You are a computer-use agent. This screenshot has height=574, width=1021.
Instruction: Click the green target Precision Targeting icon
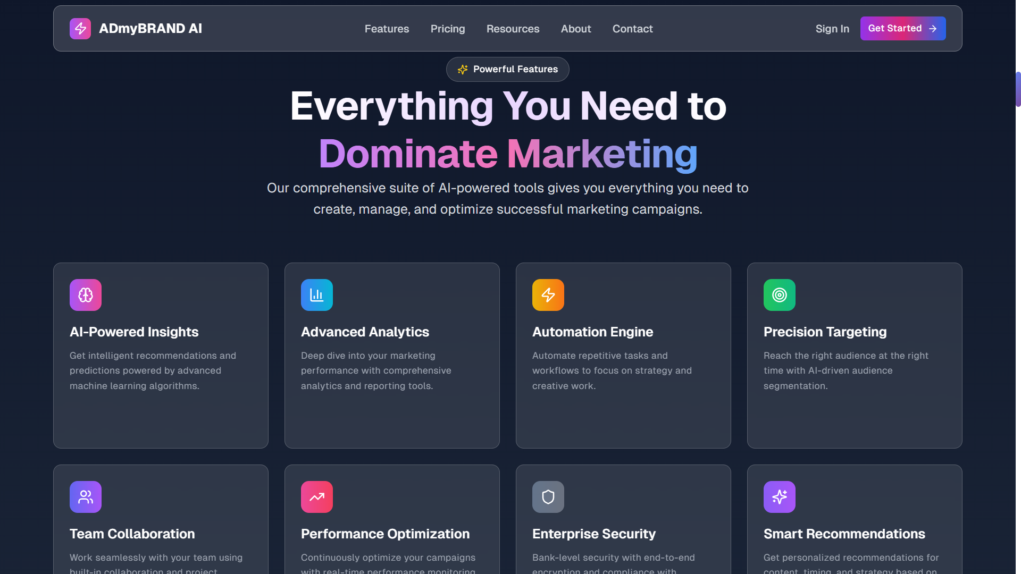point(780,295)
